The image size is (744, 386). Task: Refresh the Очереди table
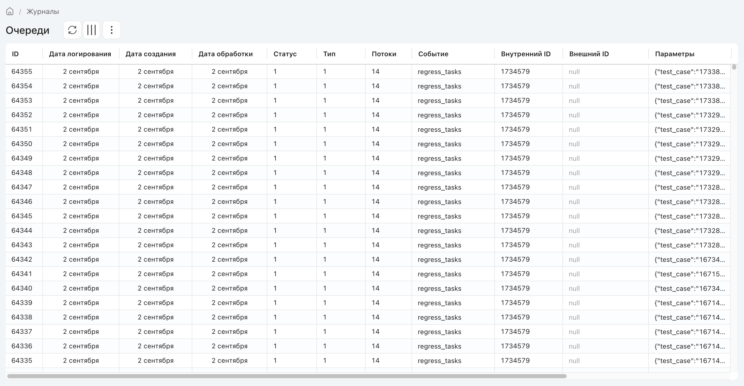pos(72,30)
